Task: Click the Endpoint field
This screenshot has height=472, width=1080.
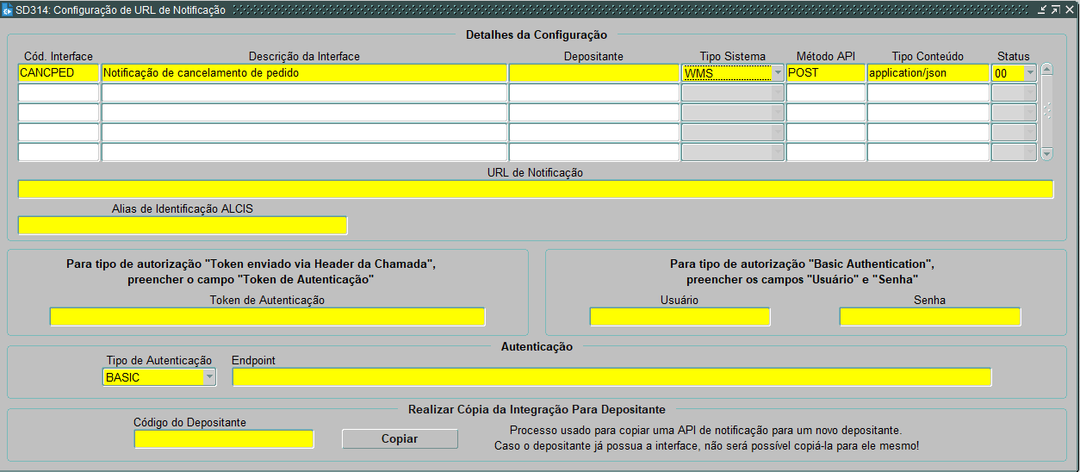Action: 612,377
